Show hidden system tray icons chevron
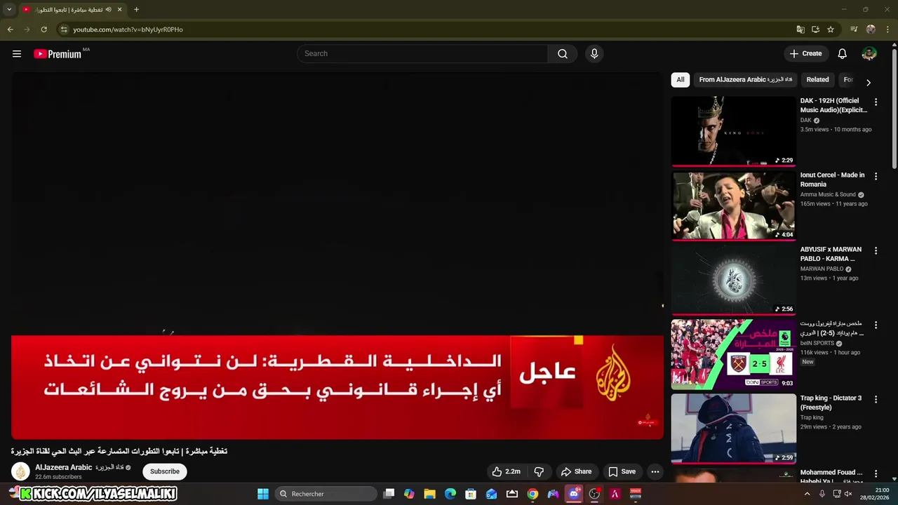The width and height of the screenshot is (898, 505). 807,494
